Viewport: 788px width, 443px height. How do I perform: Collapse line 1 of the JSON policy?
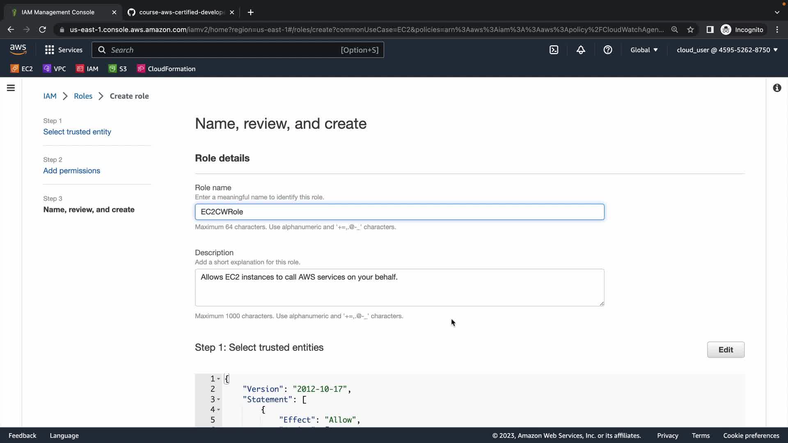(x=218, y=379)
